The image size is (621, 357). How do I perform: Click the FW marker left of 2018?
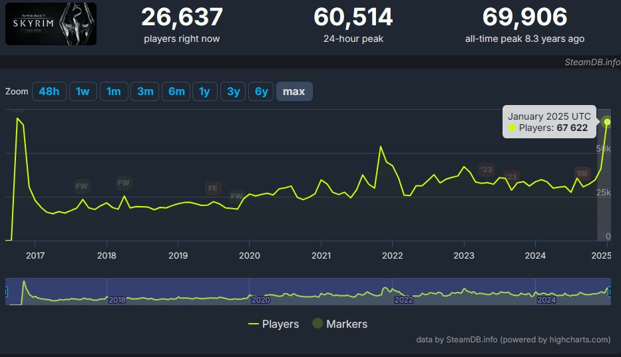click(82, 186)
